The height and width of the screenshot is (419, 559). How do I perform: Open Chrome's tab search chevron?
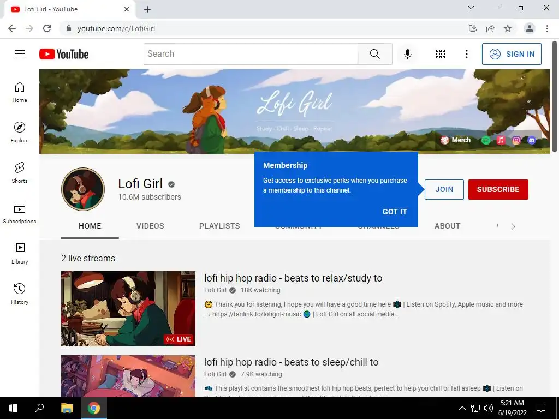471,8
